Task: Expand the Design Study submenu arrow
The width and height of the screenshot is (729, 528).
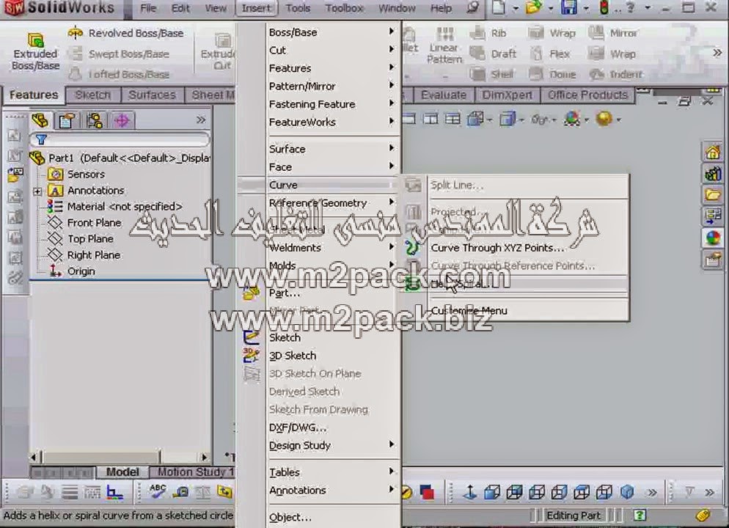Action: pyautogui.click(x=392, y=445)
